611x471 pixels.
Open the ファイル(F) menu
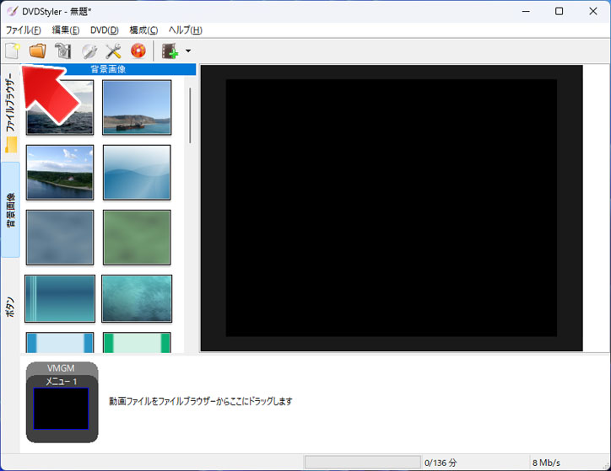(x=24, y=30)
